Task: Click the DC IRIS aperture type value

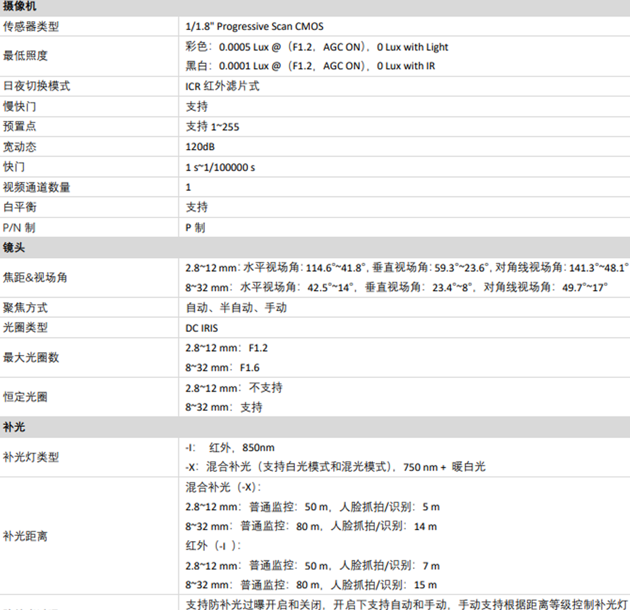Action: [x=201, y=328]
